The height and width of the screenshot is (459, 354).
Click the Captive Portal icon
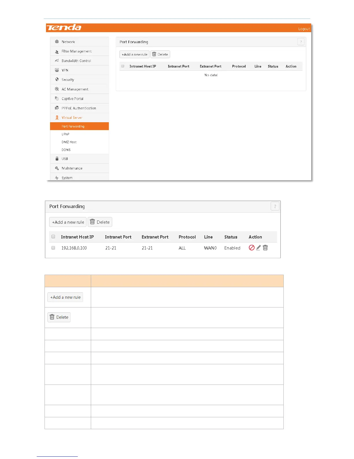pyautogui.click(x=57, y=99)
